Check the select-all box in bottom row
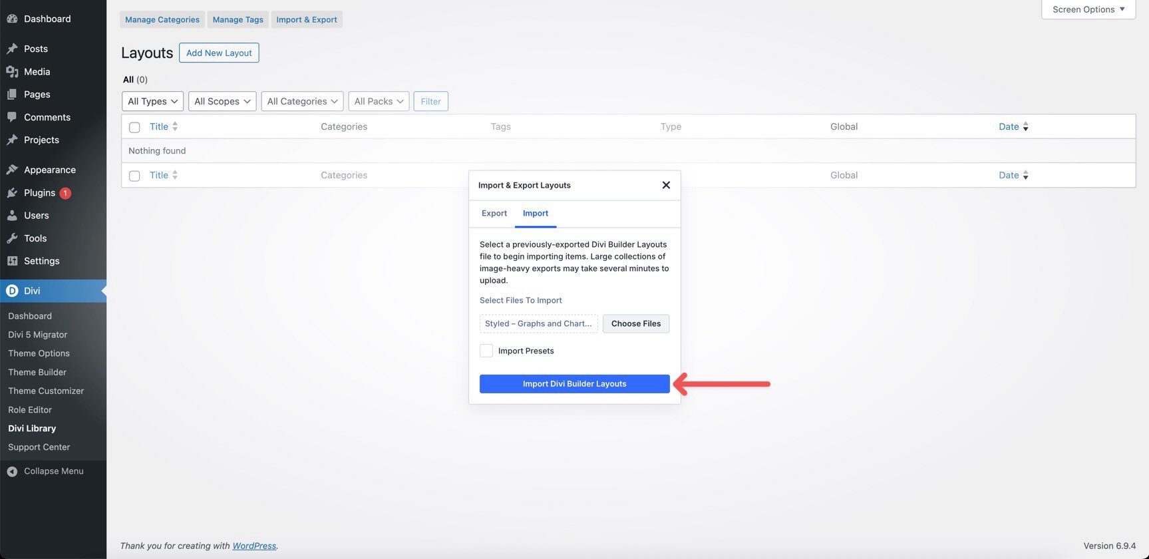The image size is (1149, 559). [134, 176]
